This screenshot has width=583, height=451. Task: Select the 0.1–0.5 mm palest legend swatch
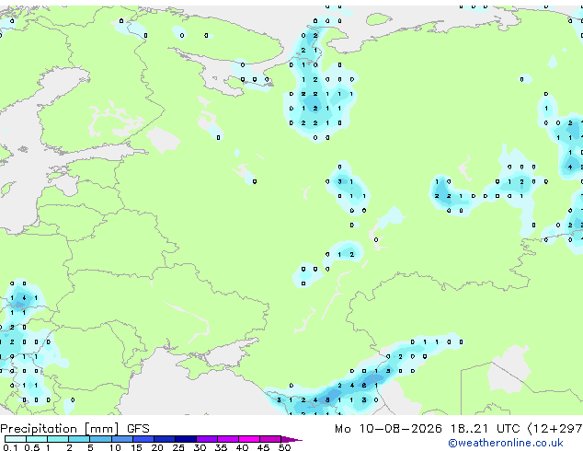[16, 439]
